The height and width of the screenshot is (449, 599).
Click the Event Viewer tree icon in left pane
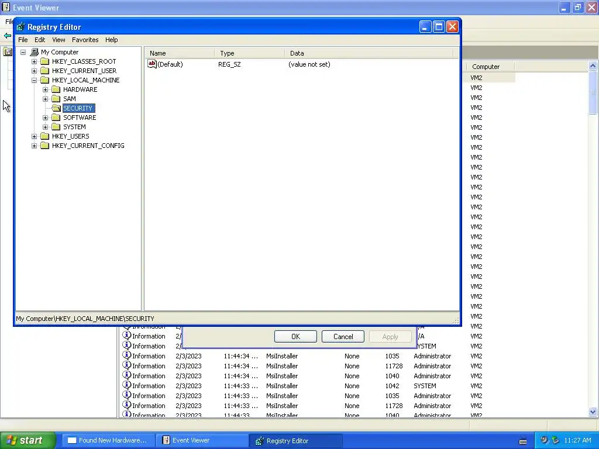7,51
